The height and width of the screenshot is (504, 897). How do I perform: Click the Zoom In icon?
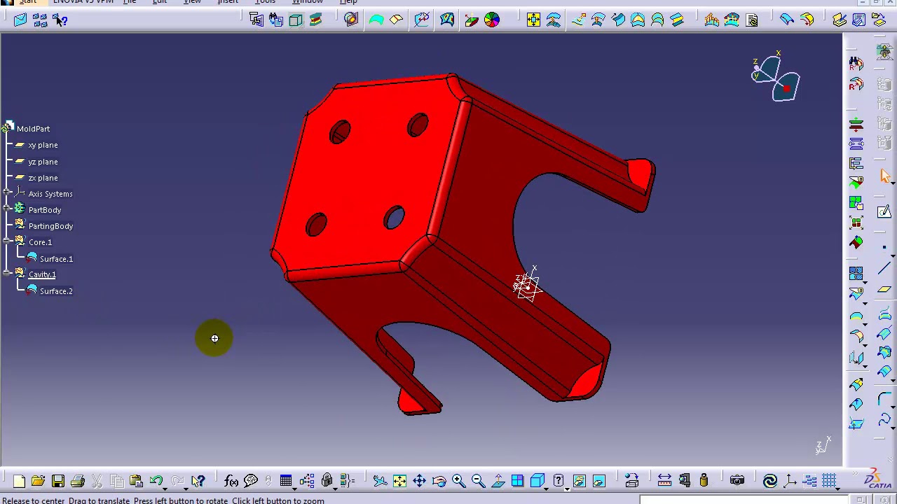(458, 481)
